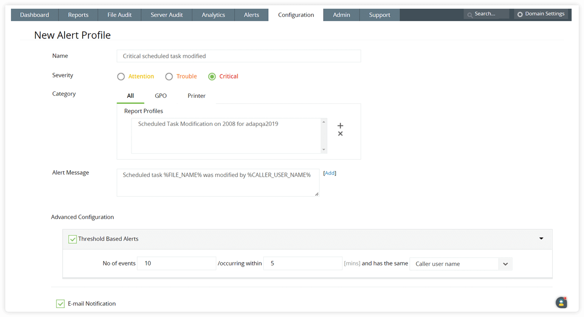Go to the Server Audit section
Screen dimensions: 584x317
(x=167, y=15)
